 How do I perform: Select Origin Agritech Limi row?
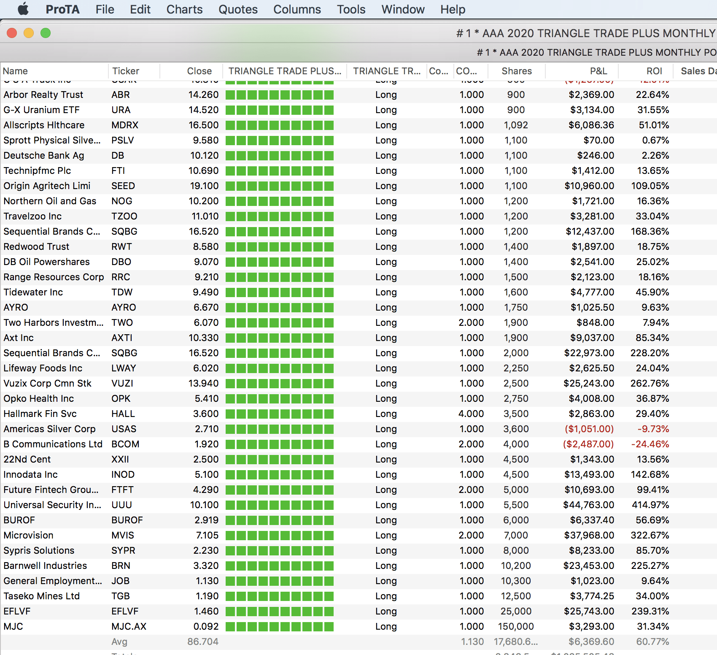tap(358, 186)
